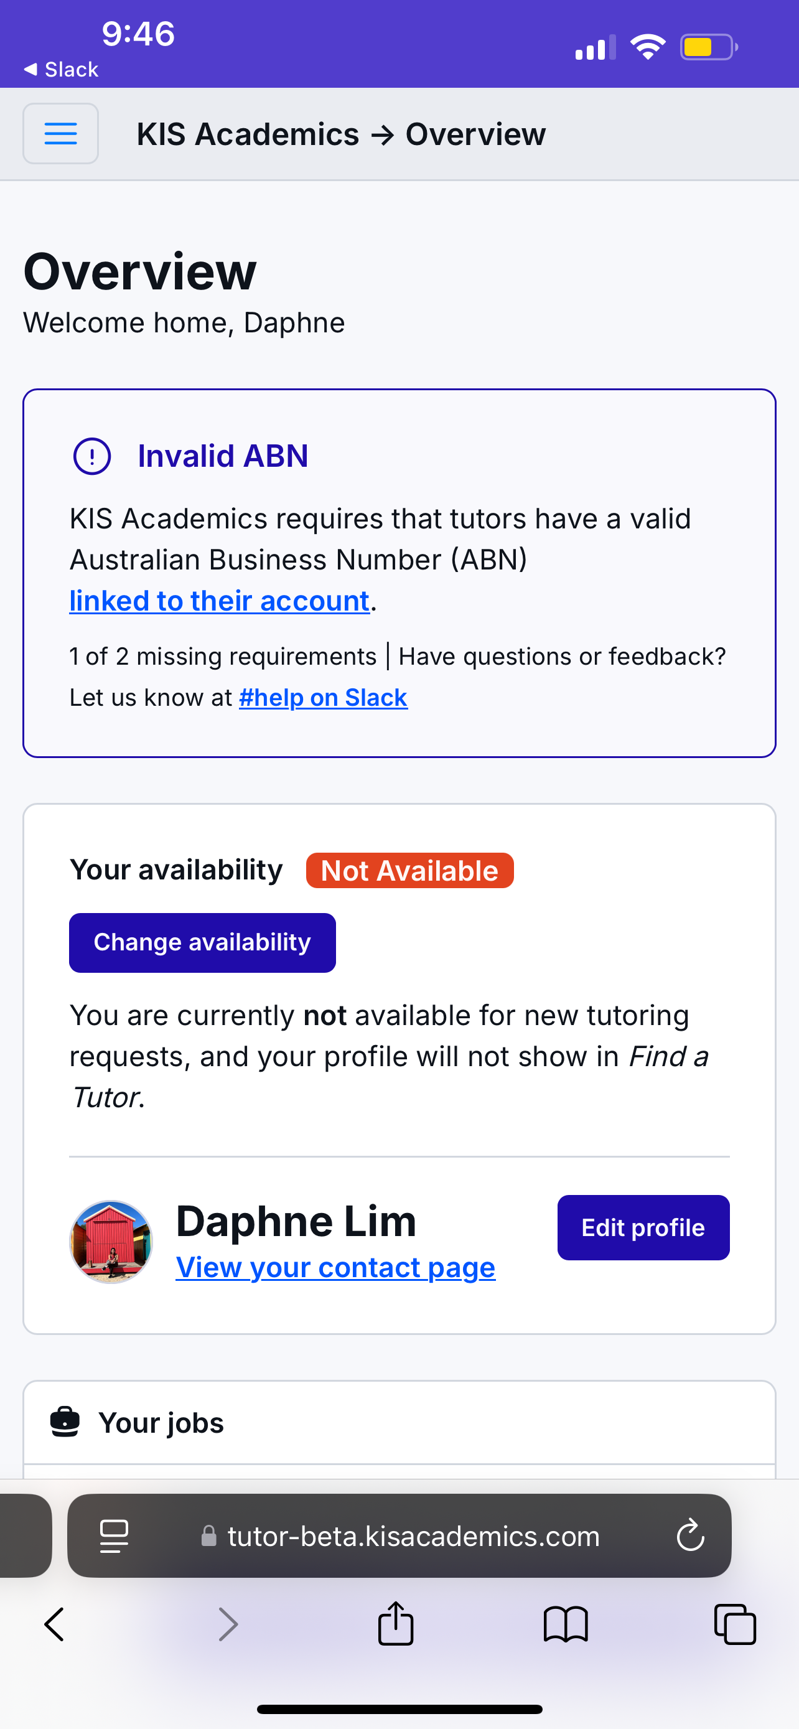Tap the Safari reload page icon
799x1729 pixels.
tap(689, 1535)
